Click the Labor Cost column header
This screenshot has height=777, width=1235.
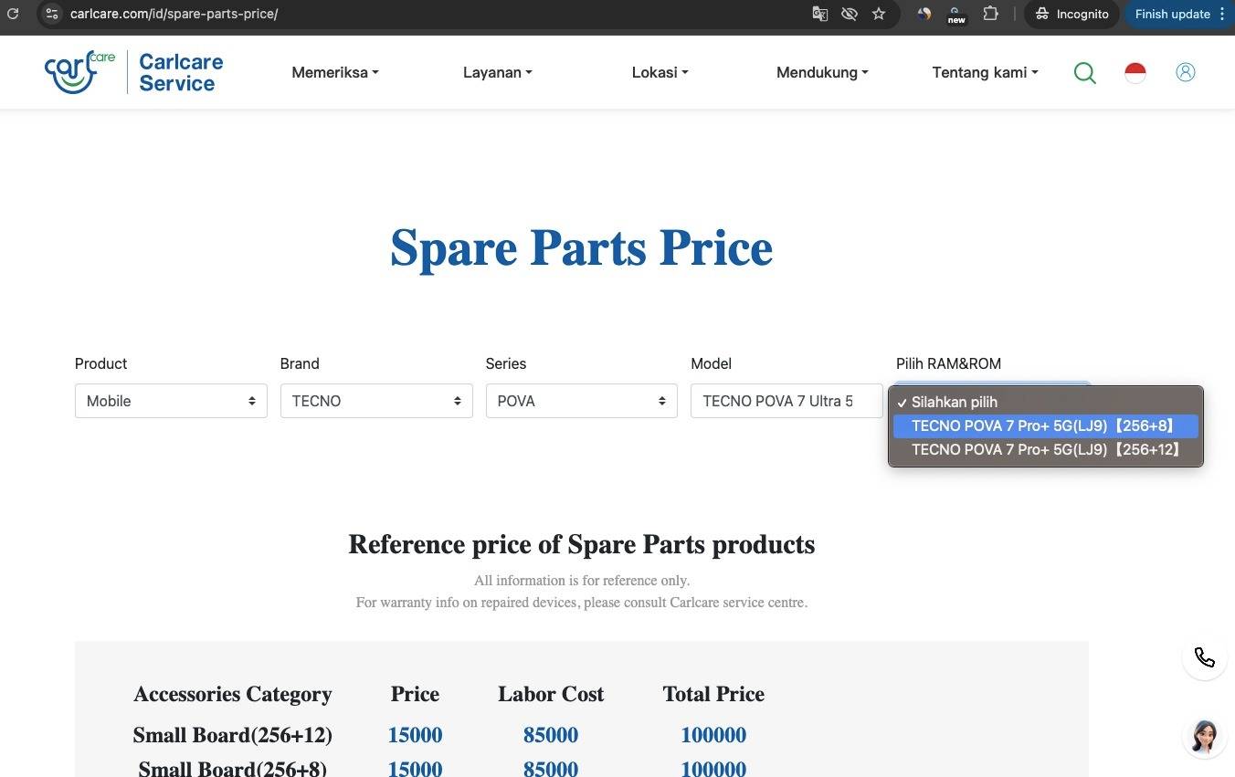point(551,694)
